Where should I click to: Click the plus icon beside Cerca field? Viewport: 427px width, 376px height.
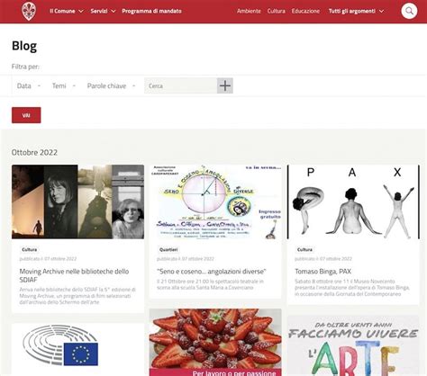(x=225, y=85)
